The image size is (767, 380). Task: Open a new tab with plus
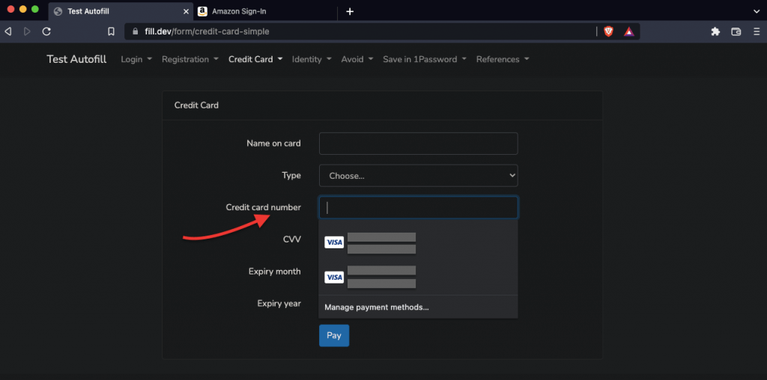tap(350, 11)
